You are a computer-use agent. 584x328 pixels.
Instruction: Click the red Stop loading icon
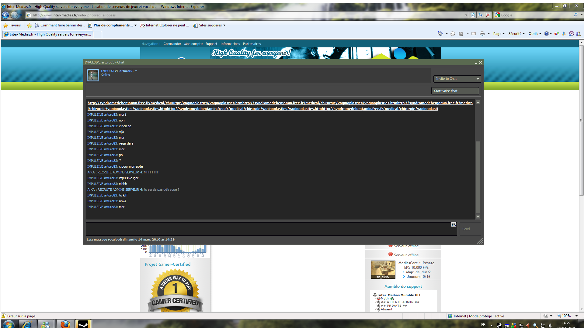pos(488,15)
